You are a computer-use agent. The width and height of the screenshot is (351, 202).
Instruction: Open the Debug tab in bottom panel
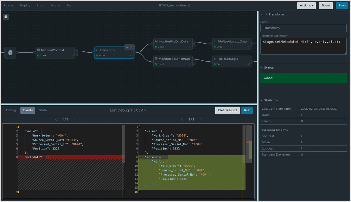[11, 110]
